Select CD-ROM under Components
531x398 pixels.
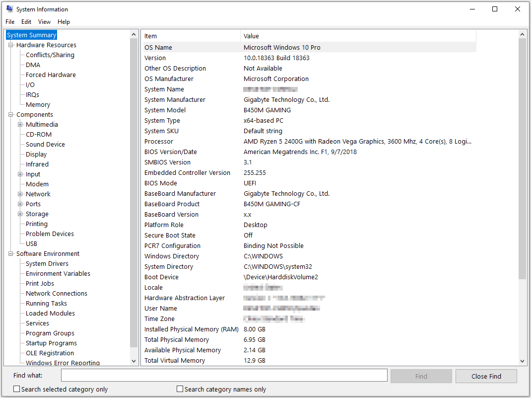pos(39,134)
